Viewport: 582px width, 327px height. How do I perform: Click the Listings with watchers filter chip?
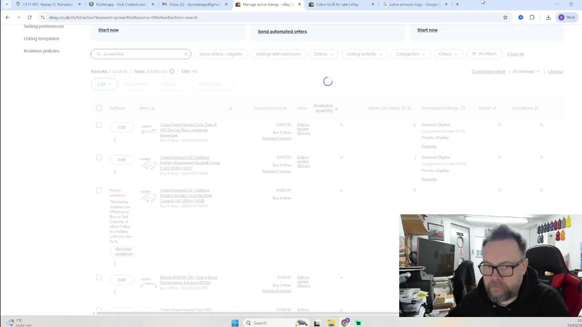click(278, 54)
